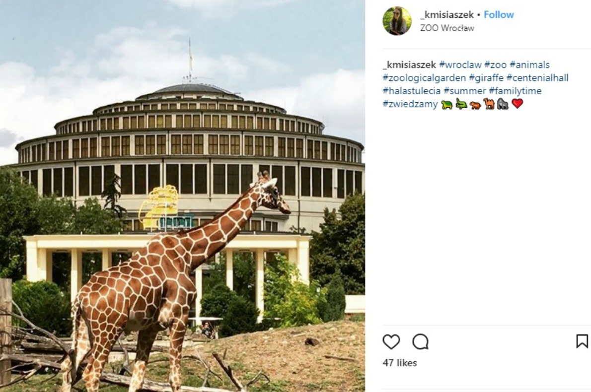Open comments via speech bubble icon
Screen dimensions: 591x392
click(420, 341)
